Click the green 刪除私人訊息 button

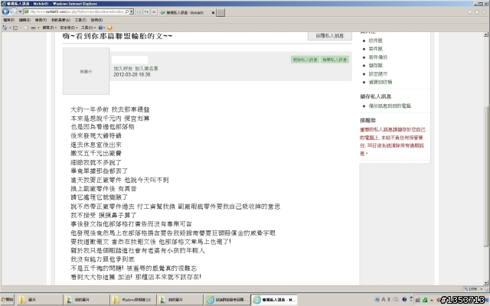(305, 60)
